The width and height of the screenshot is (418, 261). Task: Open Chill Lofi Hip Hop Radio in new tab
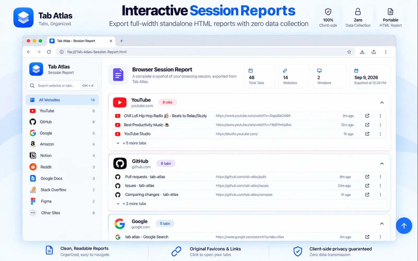coord(367,116)
